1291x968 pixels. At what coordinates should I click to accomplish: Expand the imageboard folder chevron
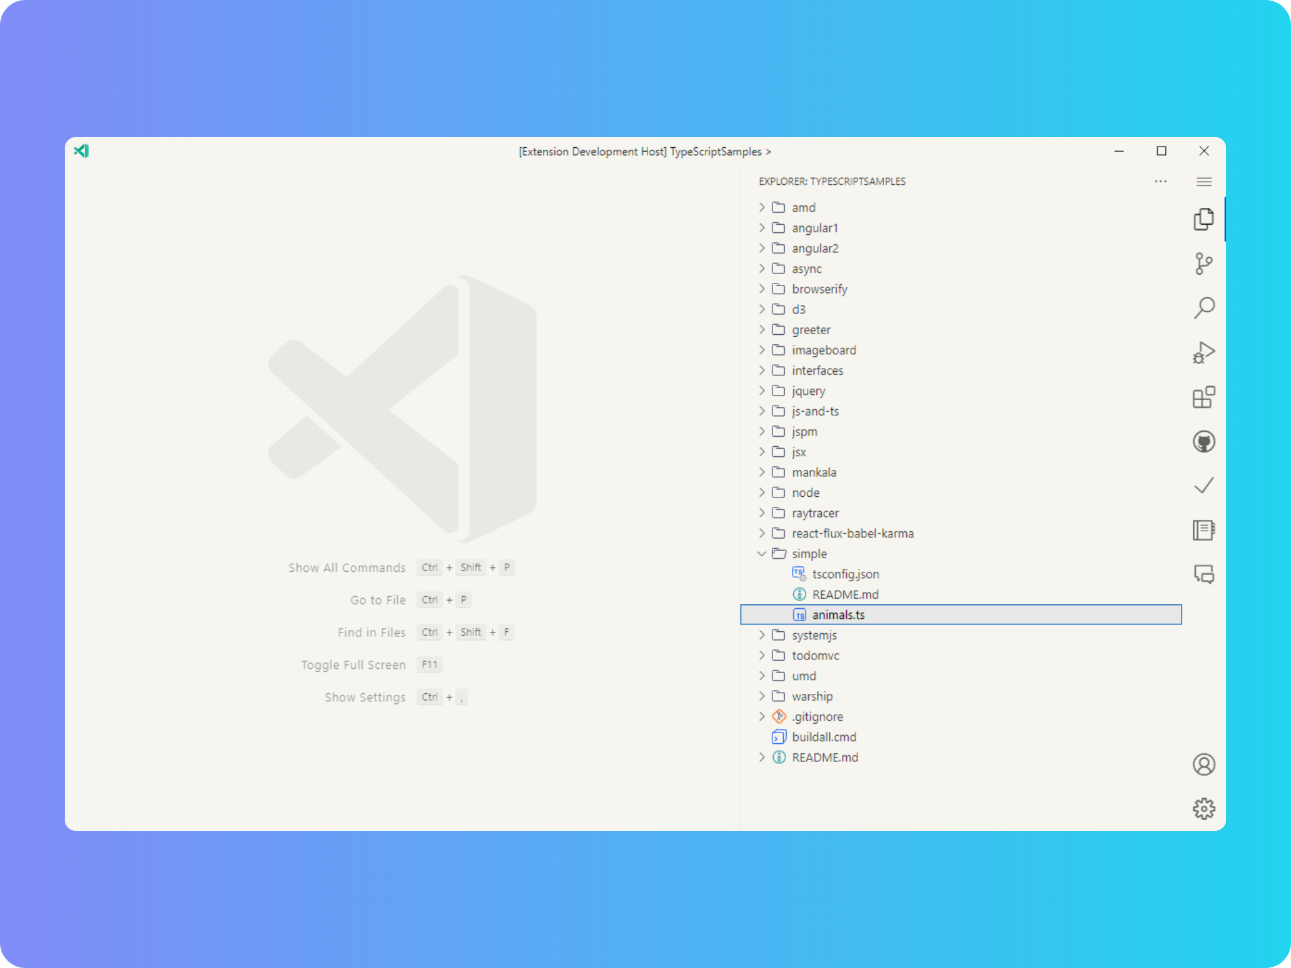click(x=762, y=350)
